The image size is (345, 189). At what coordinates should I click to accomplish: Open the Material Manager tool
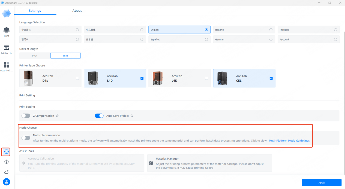point(210,163)
